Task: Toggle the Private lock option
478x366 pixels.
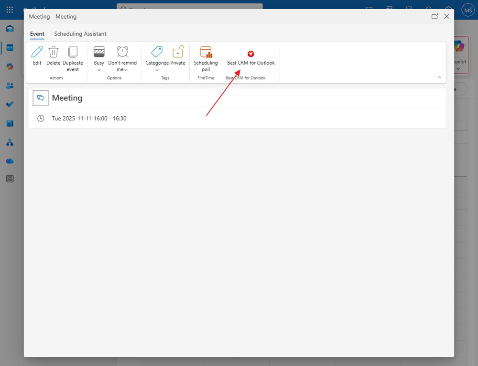Action: click(178, 53)
